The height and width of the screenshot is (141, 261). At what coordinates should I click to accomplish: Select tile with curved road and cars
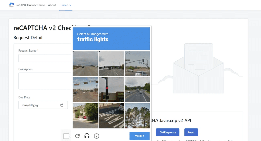click(137, 90)
